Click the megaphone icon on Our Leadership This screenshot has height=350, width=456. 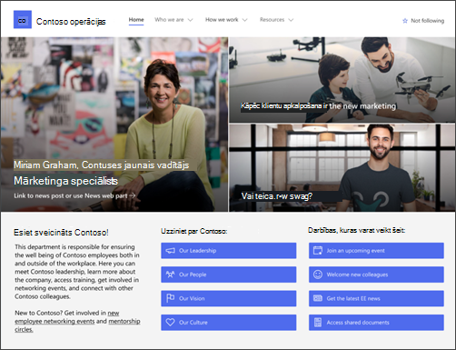[x=170, y=251]
